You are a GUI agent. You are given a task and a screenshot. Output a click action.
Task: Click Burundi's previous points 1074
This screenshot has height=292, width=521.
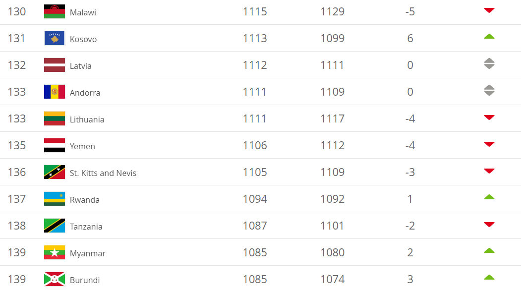point(332,279)
